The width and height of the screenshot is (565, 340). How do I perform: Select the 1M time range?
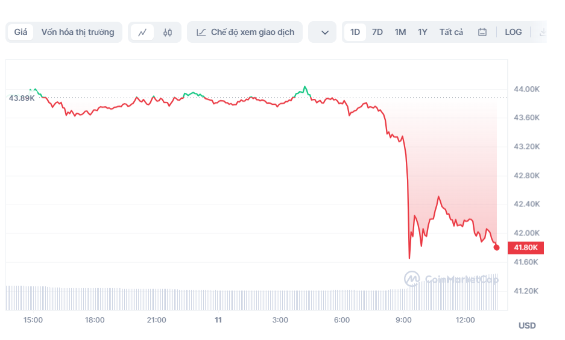coord(400,33)
